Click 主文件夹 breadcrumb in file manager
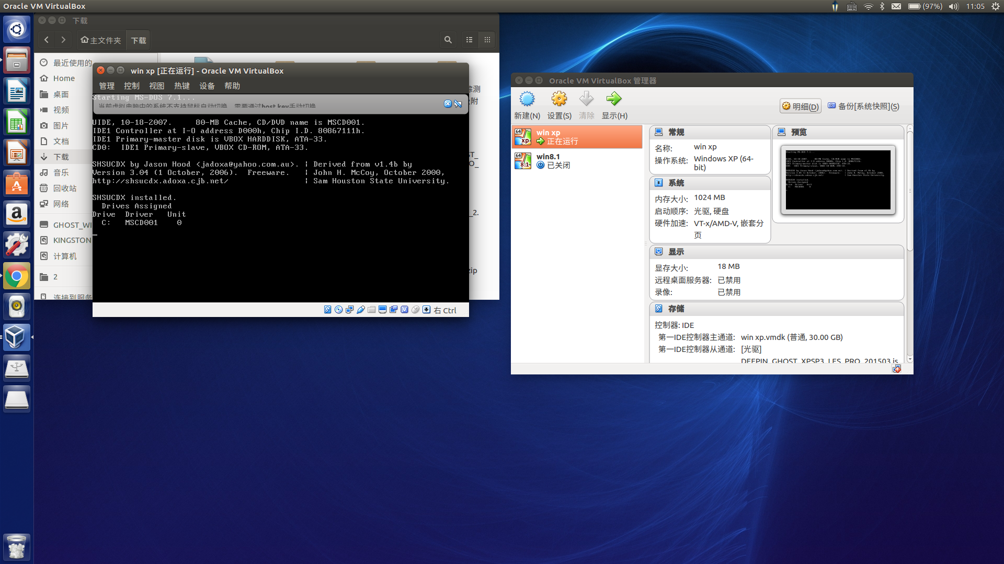This screenshot has height=564, width=1004. click(x=101, y=40)
